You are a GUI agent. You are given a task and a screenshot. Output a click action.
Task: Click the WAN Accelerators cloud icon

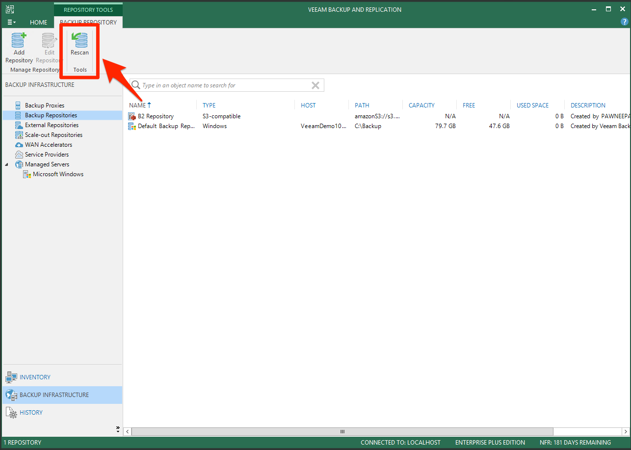(19, 145)
